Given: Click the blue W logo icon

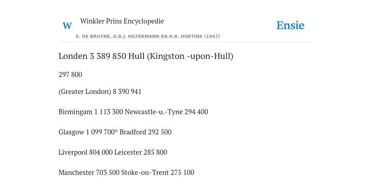Looking at the screenshot, I should click(67, 26).
